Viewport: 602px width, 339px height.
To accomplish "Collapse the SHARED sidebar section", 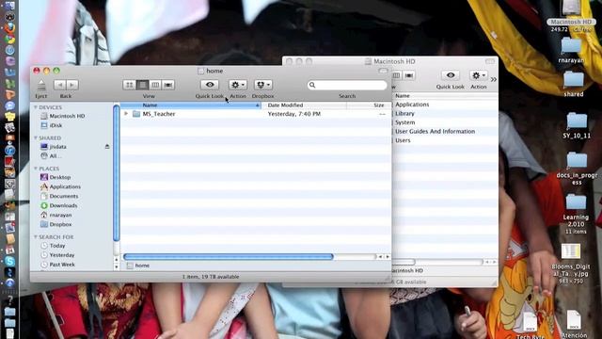I will (x=36, y=137).
